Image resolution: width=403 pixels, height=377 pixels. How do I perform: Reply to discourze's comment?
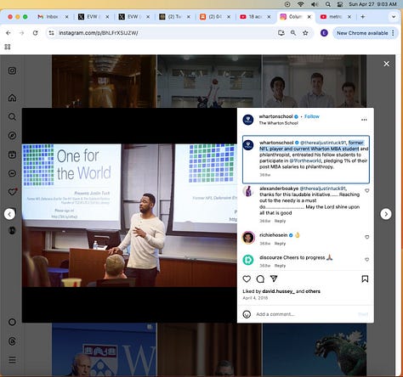(x=280, y=266)
